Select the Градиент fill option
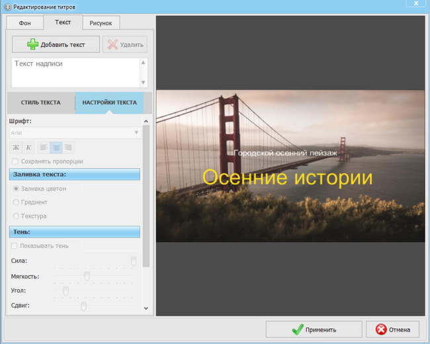The image size is (430, 344). [17, 202]
